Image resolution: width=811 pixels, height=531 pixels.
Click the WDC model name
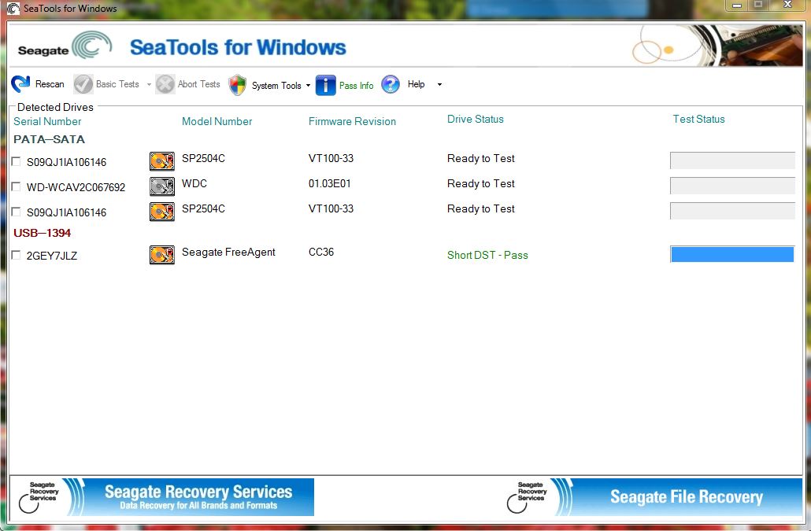194,184
